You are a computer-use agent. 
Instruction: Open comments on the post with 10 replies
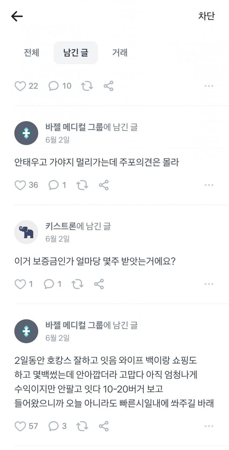(x=53, y=86)
